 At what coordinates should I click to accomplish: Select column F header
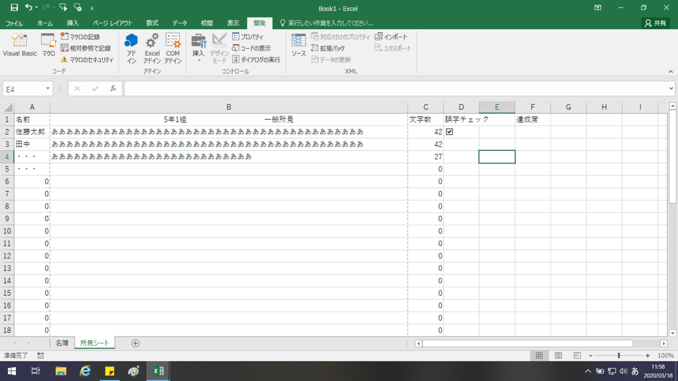(x=532, y=107)
